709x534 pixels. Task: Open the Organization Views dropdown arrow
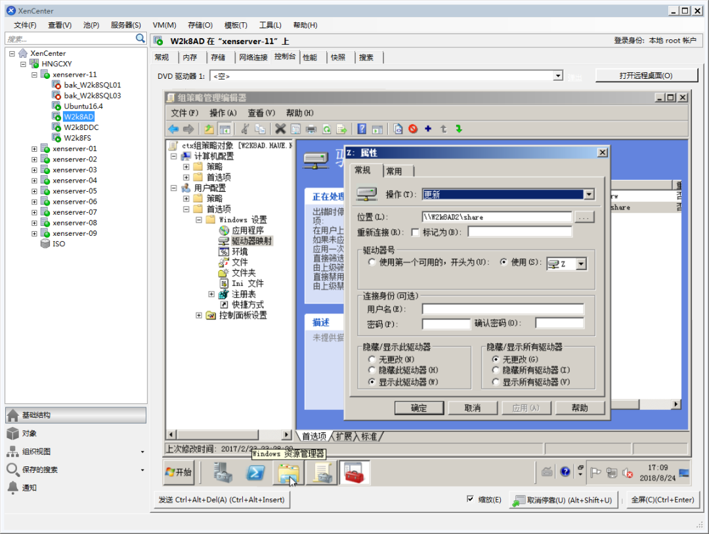pos(142,452)
